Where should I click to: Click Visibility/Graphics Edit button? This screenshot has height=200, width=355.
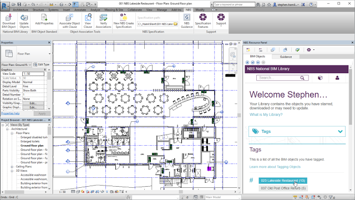[33, 103]
